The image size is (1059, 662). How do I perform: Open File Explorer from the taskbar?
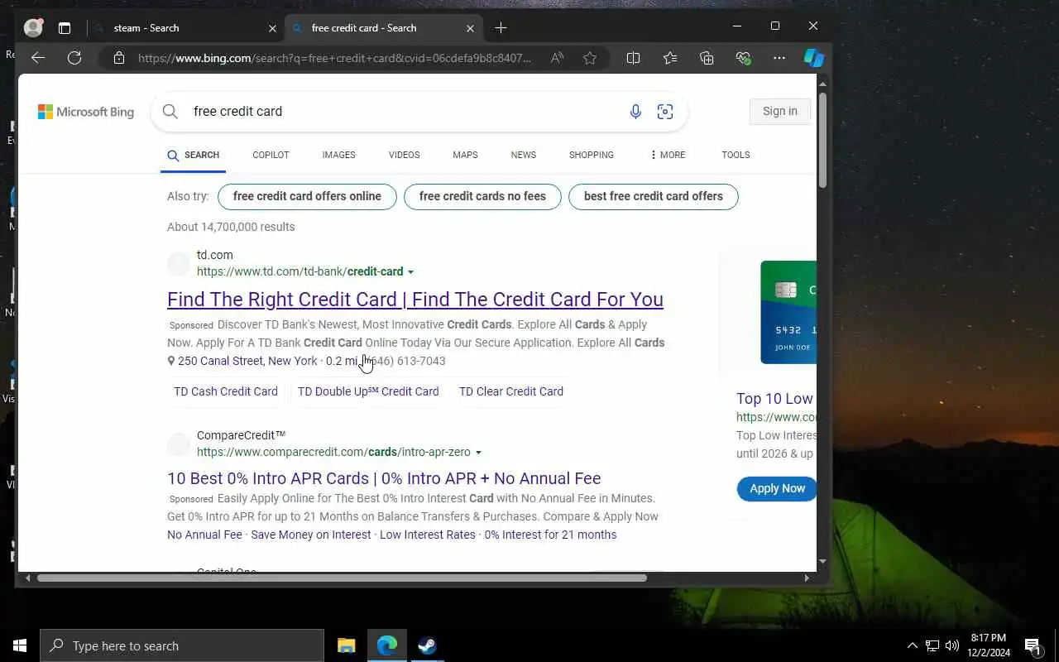tap(347, 645)
